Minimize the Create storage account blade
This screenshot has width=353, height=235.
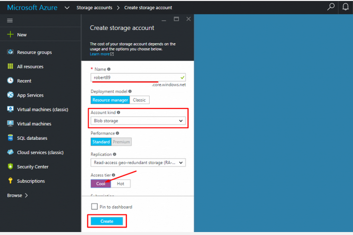[x=164, y=20]
